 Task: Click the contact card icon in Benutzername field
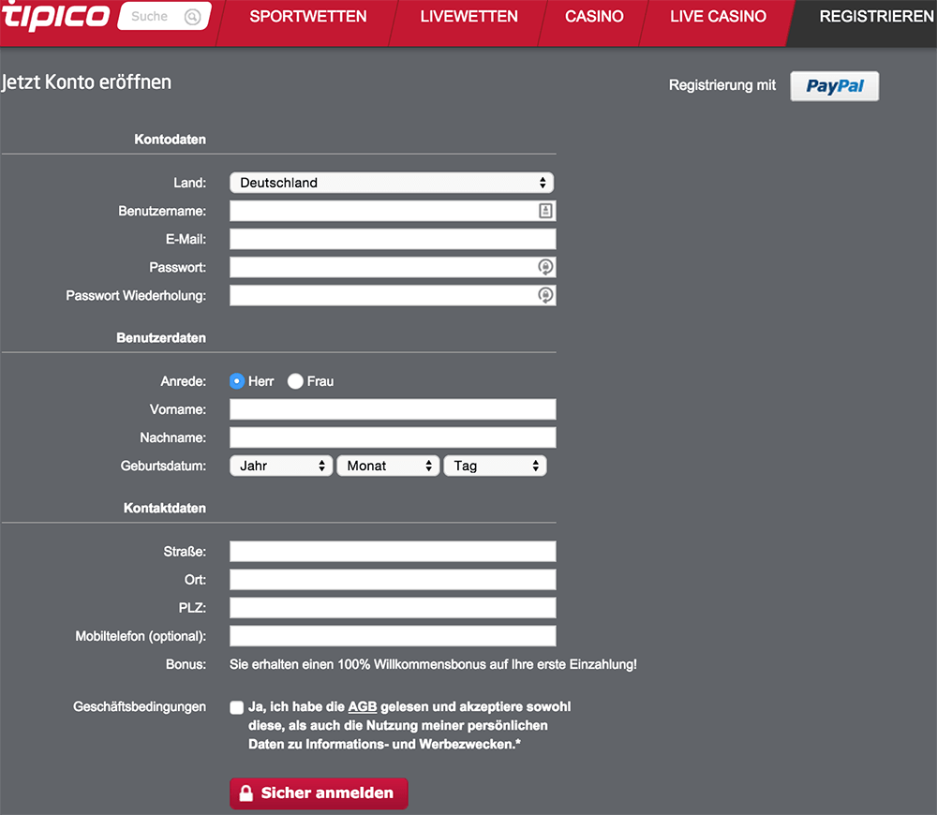pos(545,211)
